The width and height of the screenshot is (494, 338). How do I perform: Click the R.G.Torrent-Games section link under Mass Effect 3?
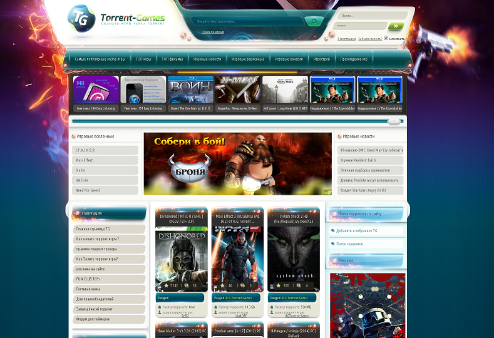click(239, 298)
